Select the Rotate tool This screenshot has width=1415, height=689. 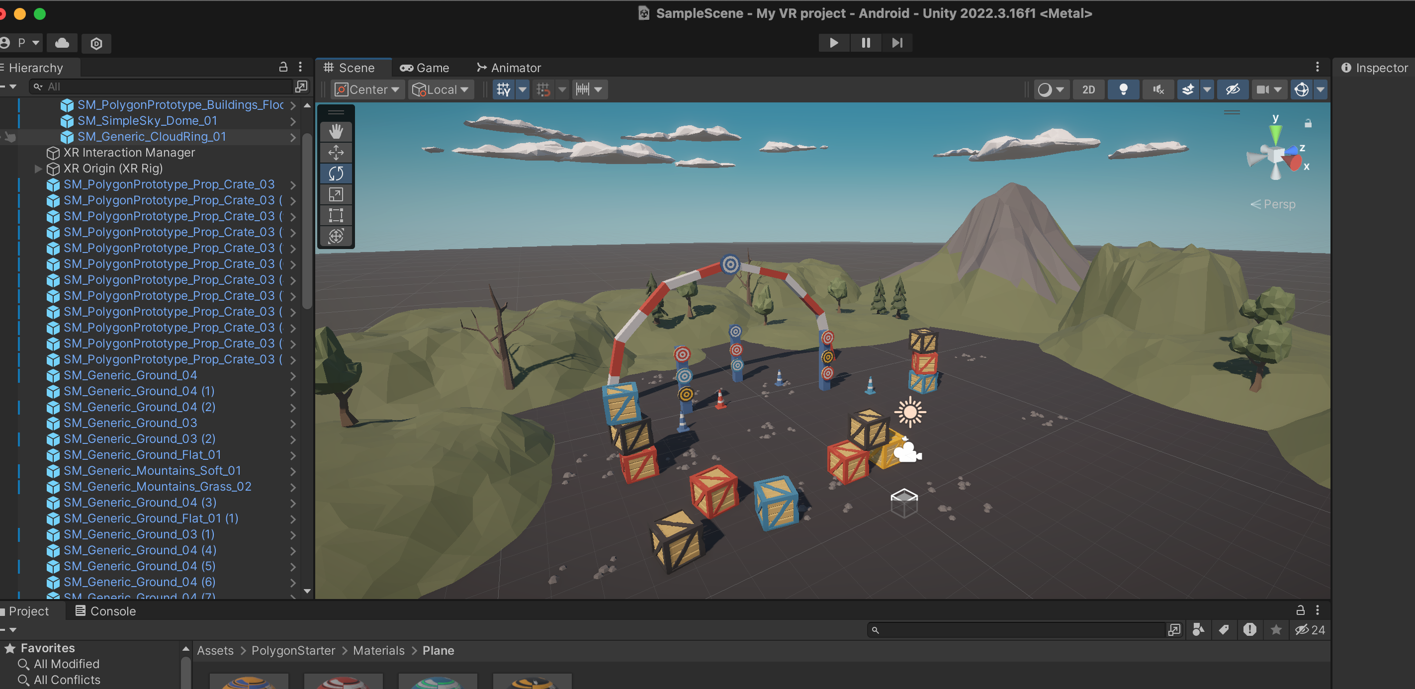(x=336, y=173)
